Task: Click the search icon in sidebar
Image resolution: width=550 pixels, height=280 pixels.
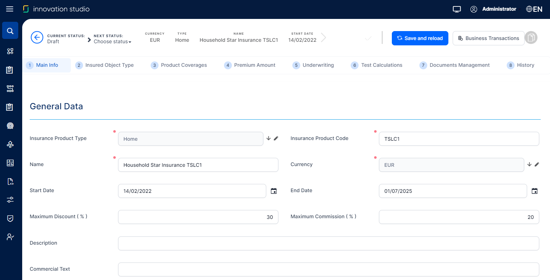Action: coord(10,31)
